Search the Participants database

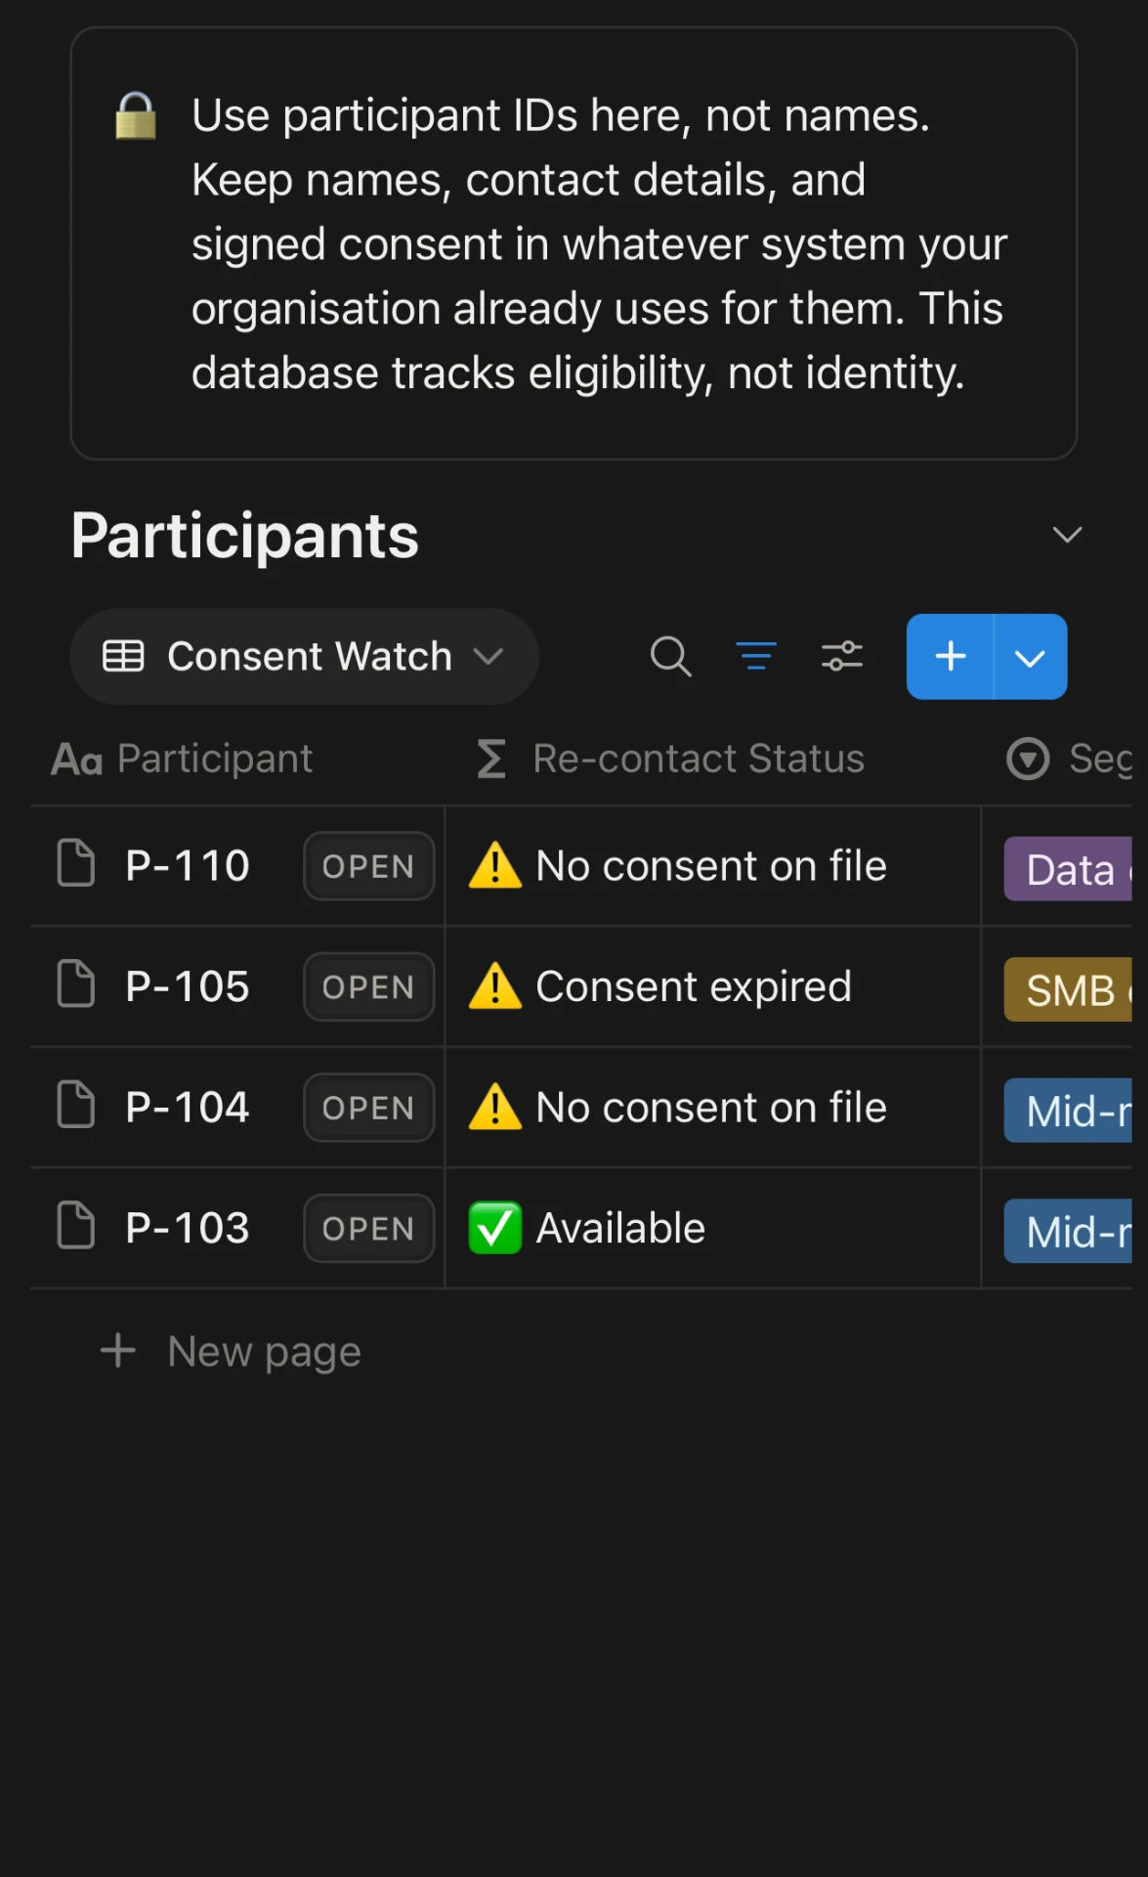click(670, 656)
